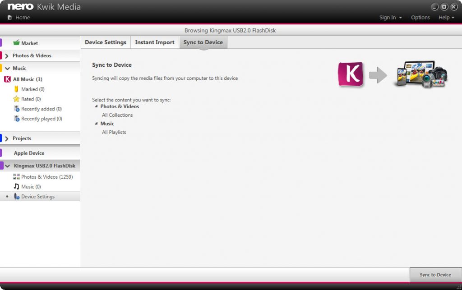This screenshot has height=290, width=462.
Task: Collapse the Music sync tree node
Action: [96, 124]
